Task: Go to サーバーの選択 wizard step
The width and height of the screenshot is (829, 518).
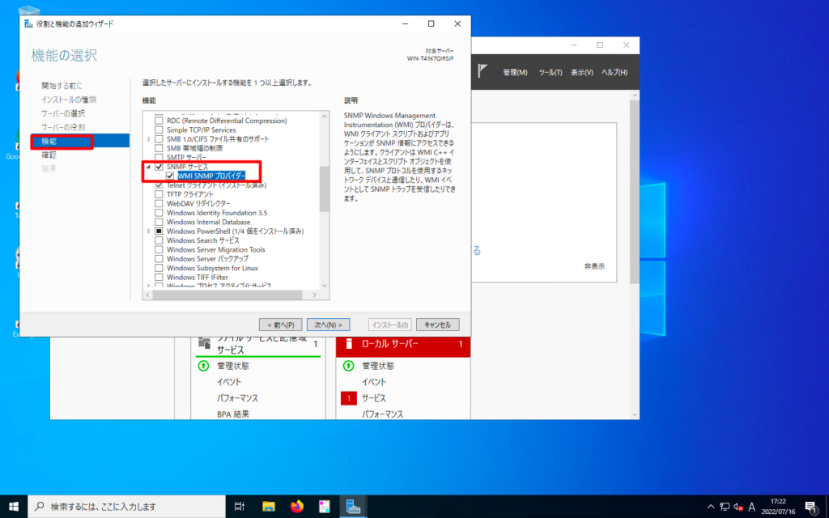Action: pos(63,113)
